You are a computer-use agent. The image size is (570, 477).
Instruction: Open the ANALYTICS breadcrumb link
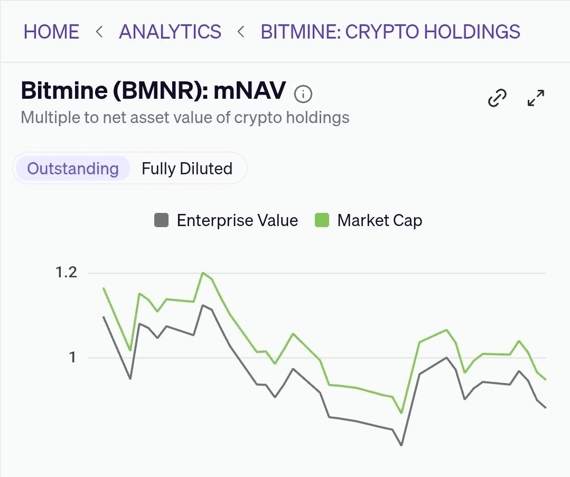pyautogui.click(x=170, y=32)
